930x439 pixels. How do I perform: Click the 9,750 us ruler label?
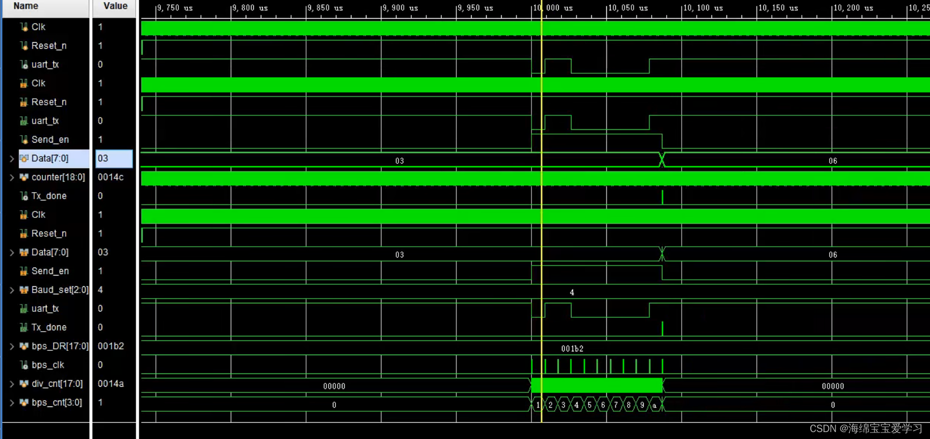176,8
